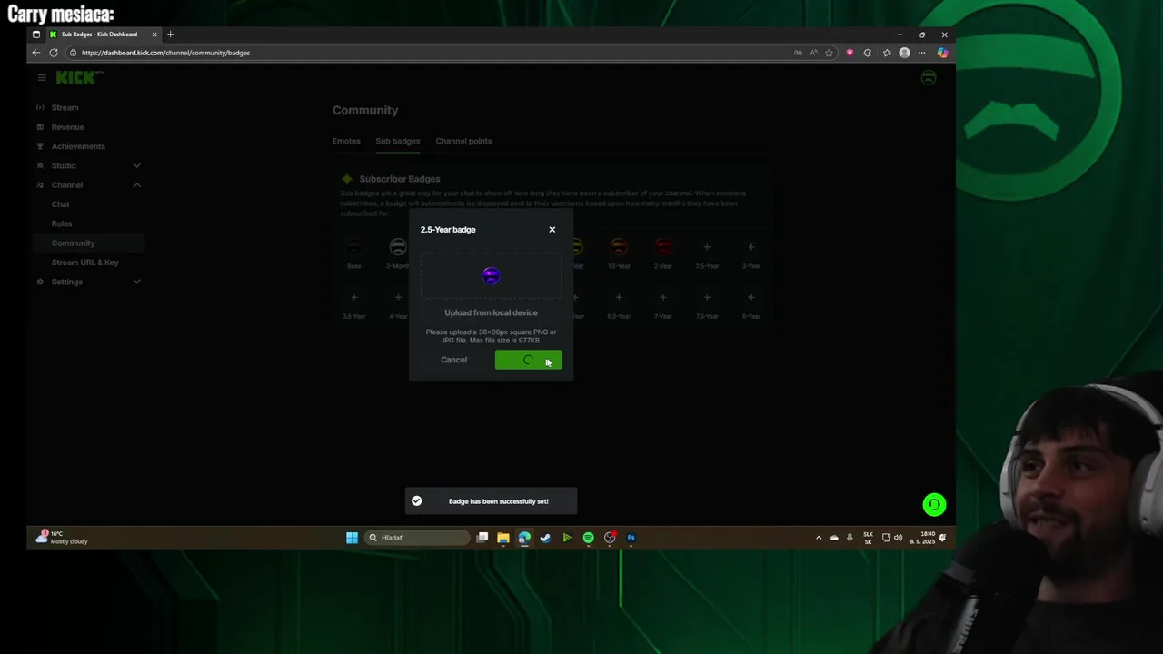Open the browser read aloud icon

coord(813,53)
